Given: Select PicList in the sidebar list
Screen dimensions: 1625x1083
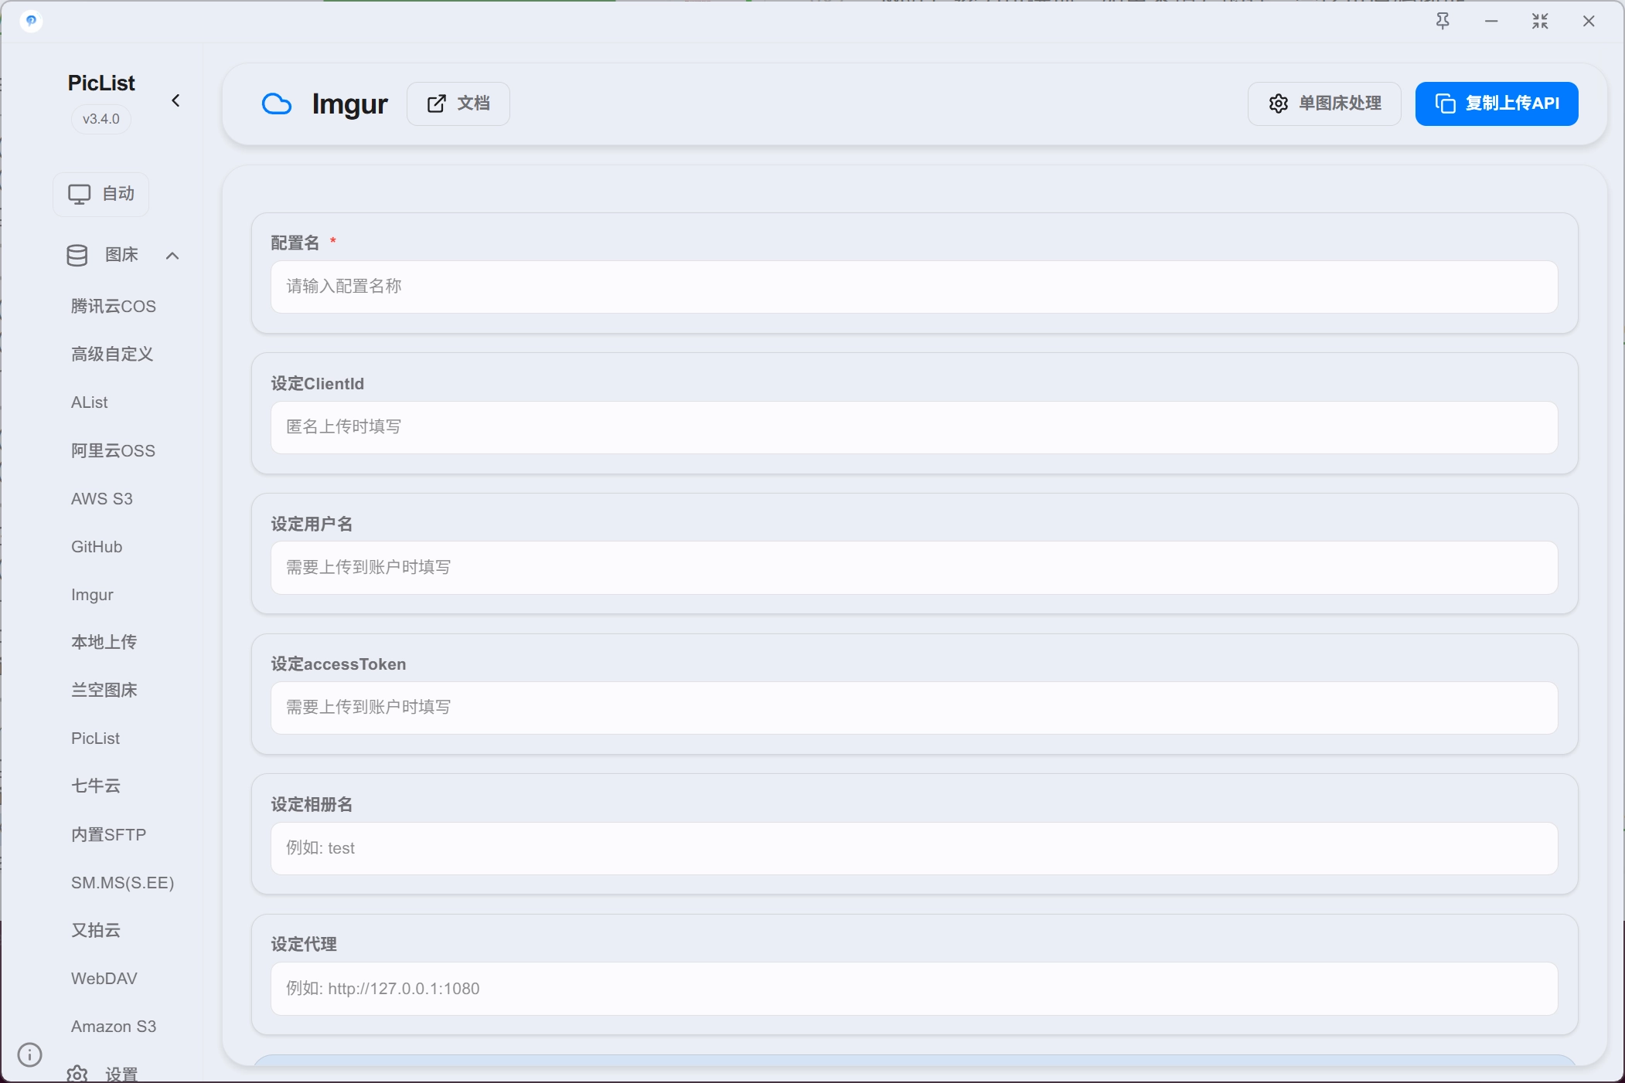Looking at the screenshot, I should click(x=95, y=738).
